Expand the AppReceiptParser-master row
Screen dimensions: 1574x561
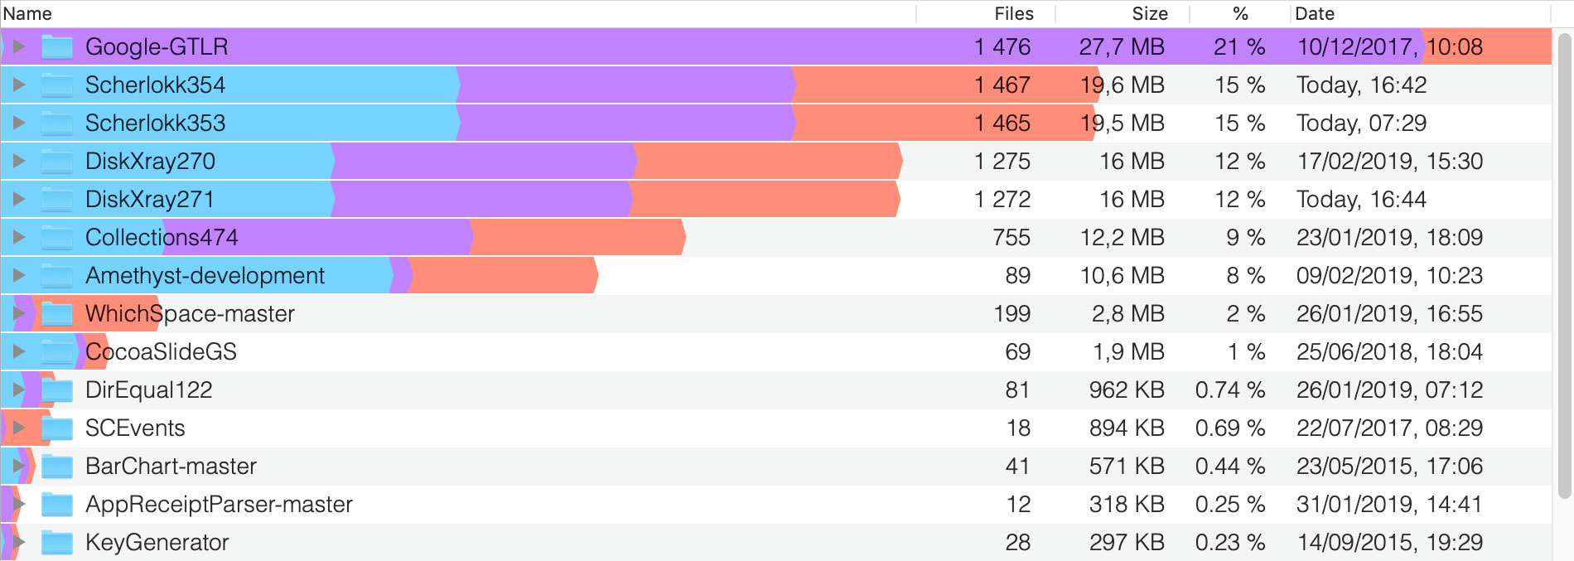[x=19, y=505]
